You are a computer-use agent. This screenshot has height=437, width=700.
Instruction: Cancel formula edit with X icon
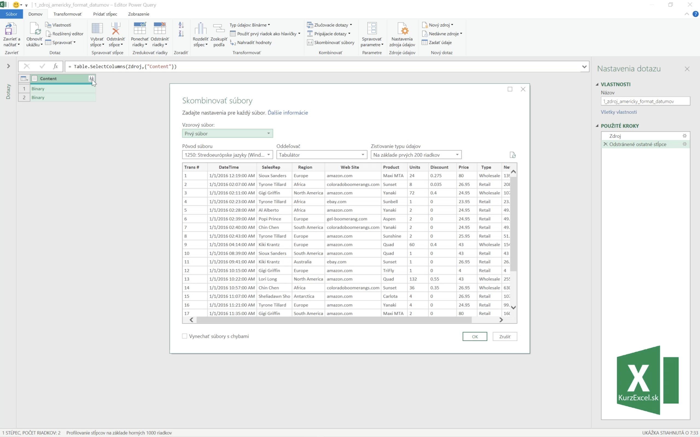click(27, 66)
